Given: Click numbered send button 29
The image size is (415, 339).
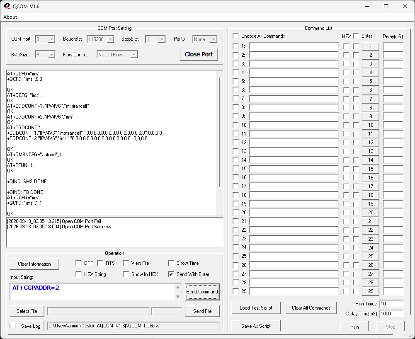Looking at the screenshot, I should click(371, 291).
